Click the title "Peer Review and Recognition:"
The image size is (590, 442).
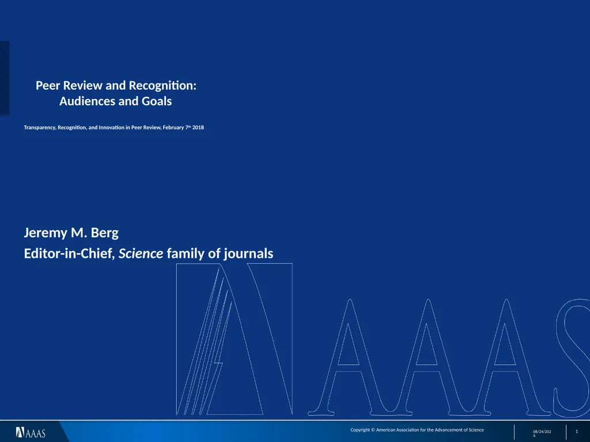coord(116,86)
